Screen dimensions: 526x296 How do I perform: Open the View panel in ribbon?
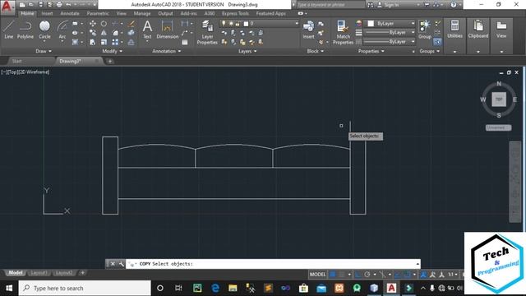click(x=501, y=36)
